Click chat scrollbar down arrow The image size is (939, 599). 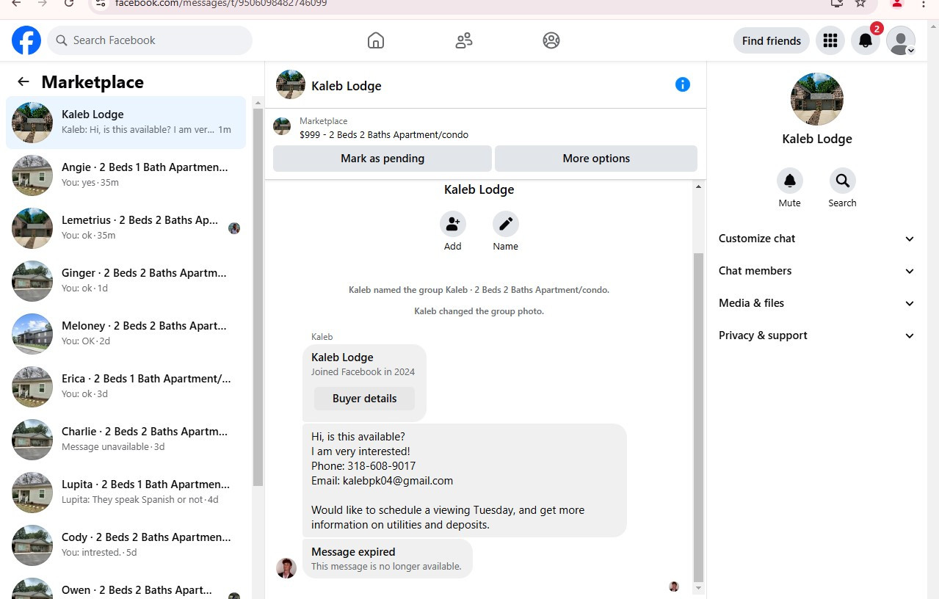(699, 588)
